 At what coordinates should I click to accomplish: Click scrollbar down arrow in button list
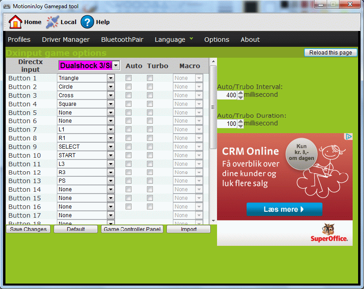coord(213,221)
